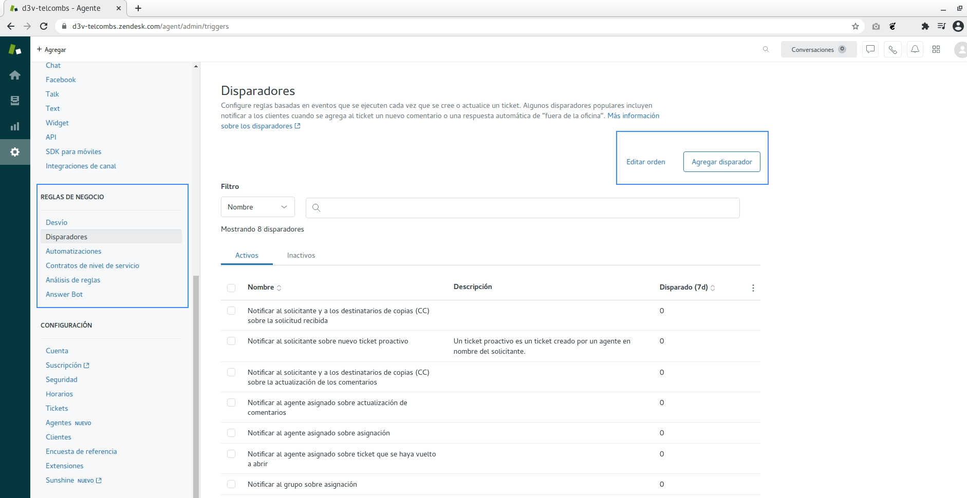Open the user profile avatar
967x498 pixels.
point(960,50)
